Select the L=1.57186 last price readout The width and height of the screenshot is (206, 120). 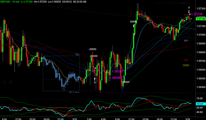[27, 2]
